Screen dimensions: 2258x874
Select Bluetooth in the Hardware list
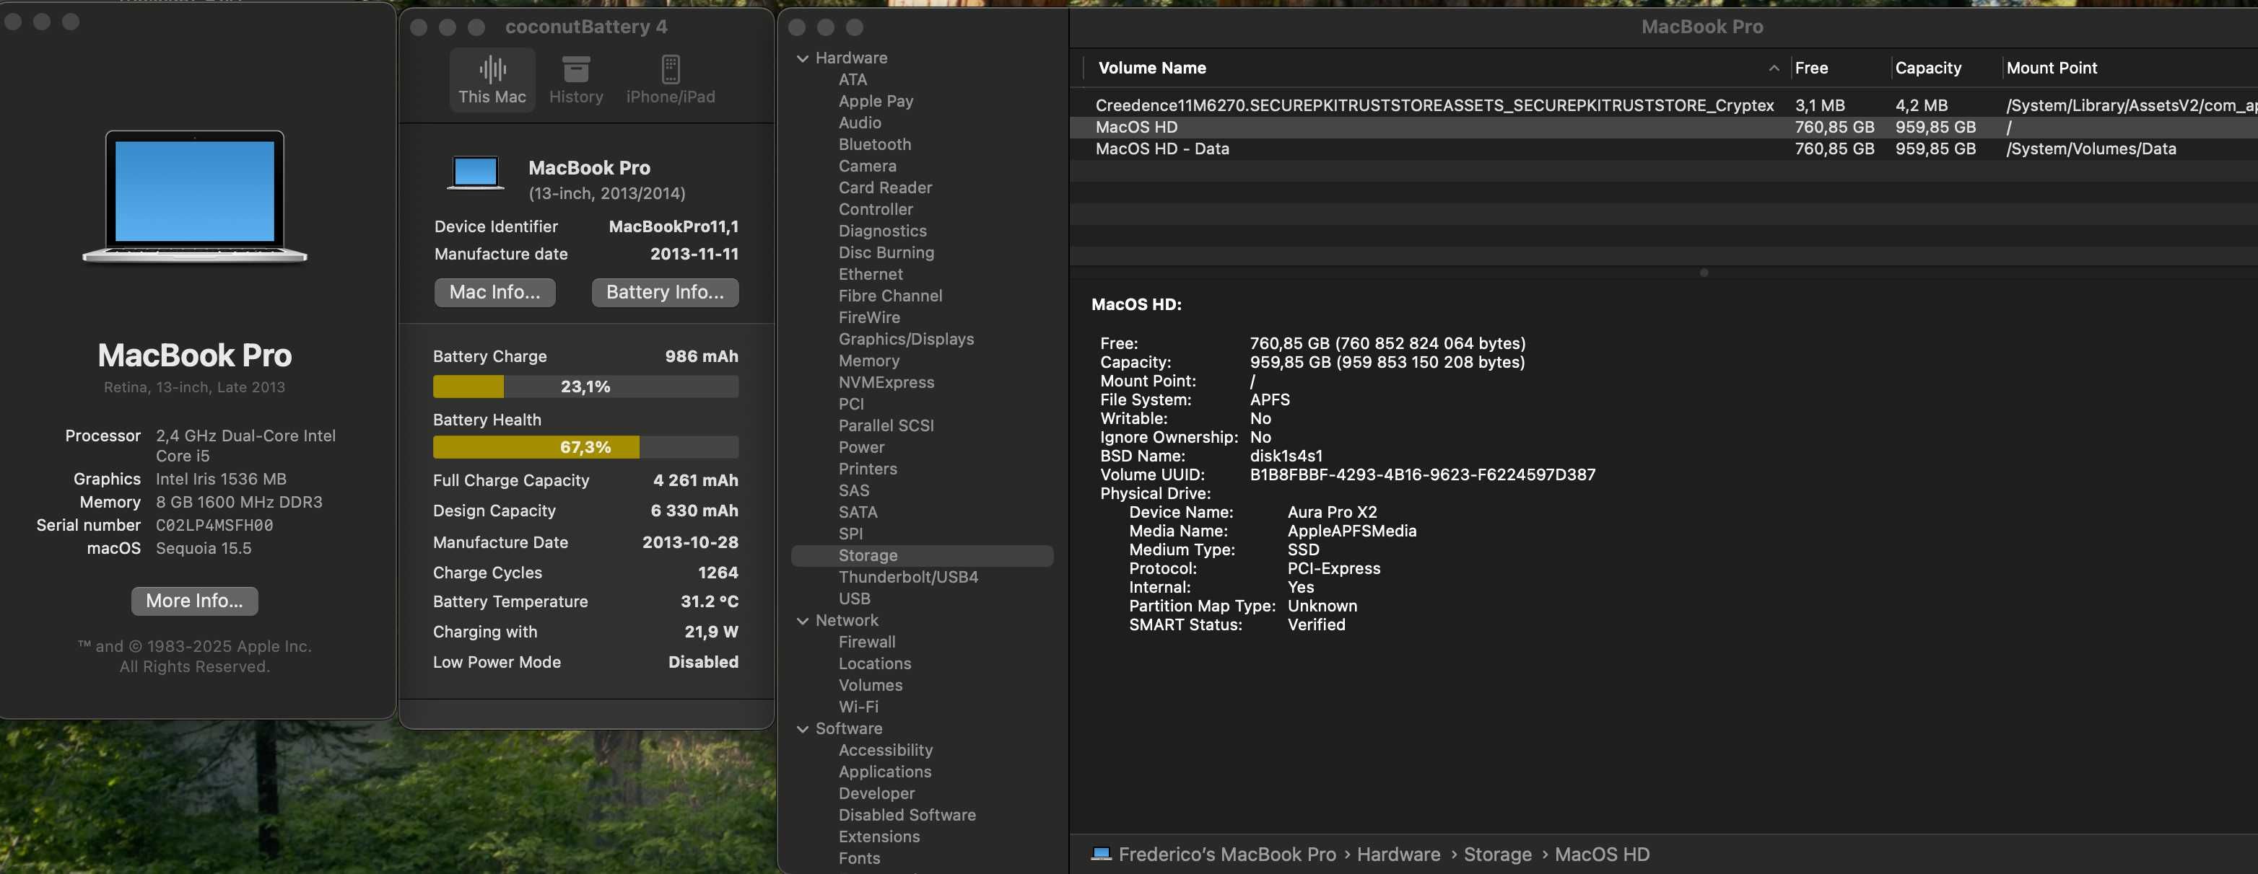click(x=874, y=144)
